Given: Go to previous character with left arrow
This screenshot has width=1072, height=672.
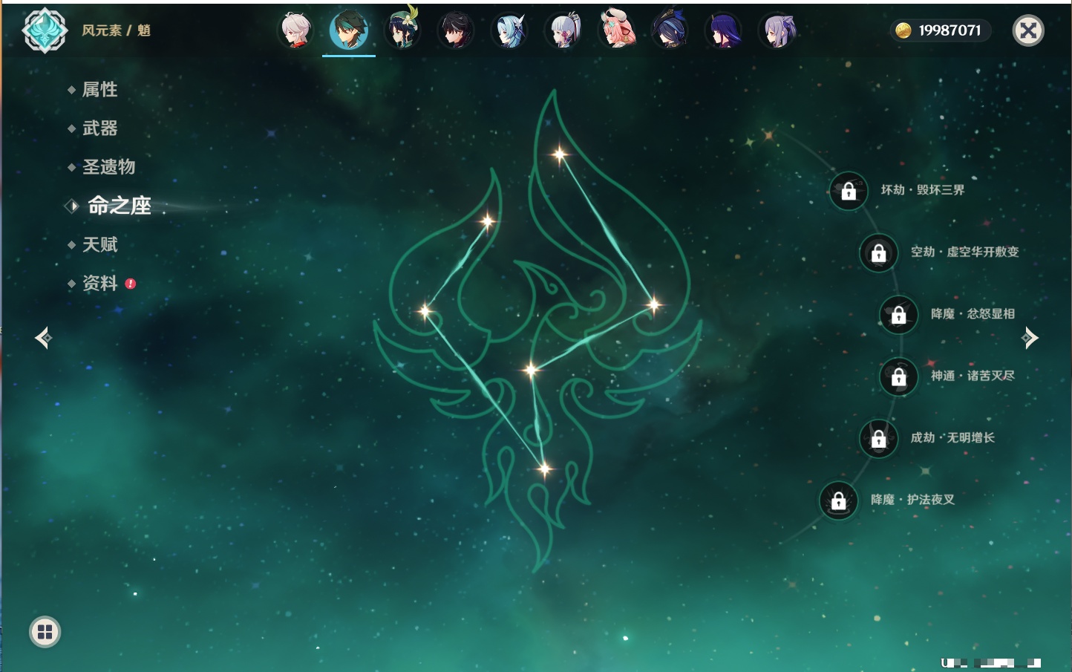Looking at the screenshot, I should click(x=43, y=338).
